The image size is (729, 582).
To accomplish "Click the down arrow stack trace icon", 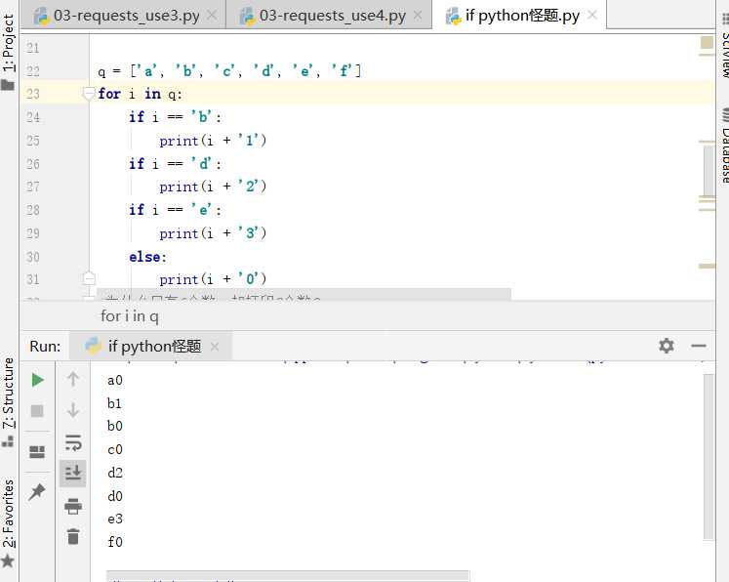I will click(x=73, y=410).
